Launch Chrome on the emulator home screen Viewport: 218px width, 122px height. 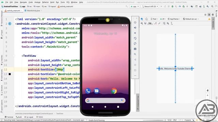tap(114, 91)
